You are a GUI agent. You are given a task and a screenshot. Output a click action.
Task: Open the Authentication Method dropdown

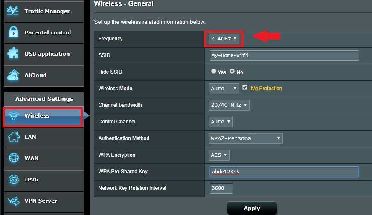click(246, 138)
